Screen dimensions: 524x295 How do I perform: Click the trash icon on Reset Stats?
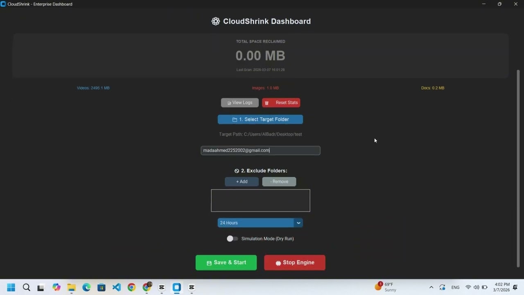click(267, 102)
